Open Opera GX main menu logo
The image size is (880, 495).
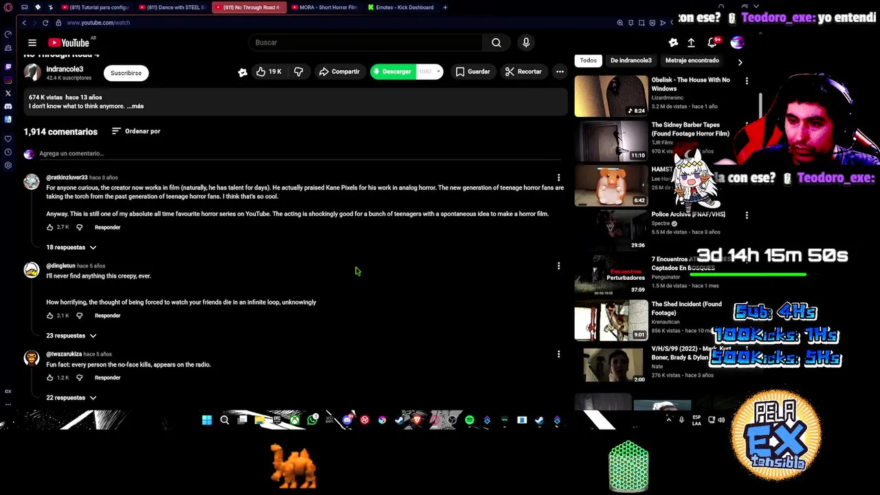pyautogui.click(x=8, y=8)
